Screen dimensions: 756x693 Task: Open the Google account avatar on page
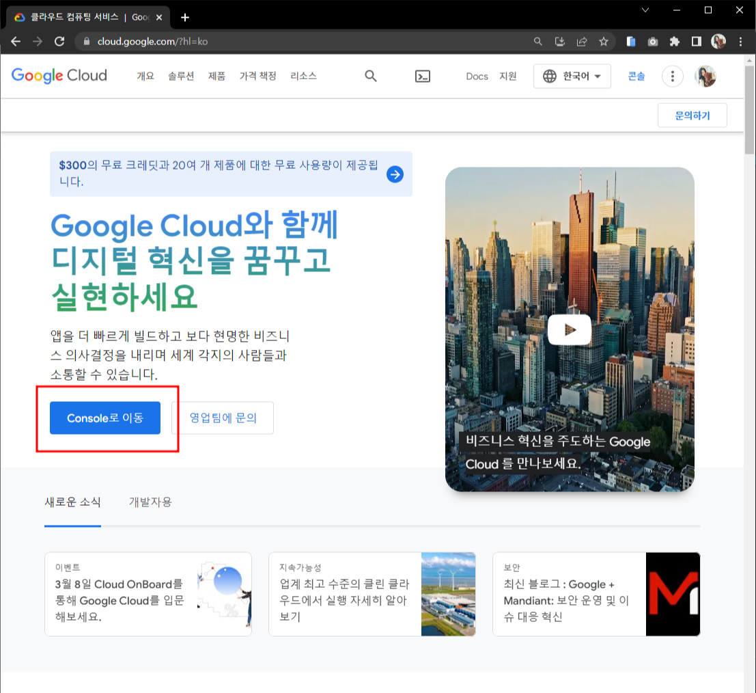point(705,76)
